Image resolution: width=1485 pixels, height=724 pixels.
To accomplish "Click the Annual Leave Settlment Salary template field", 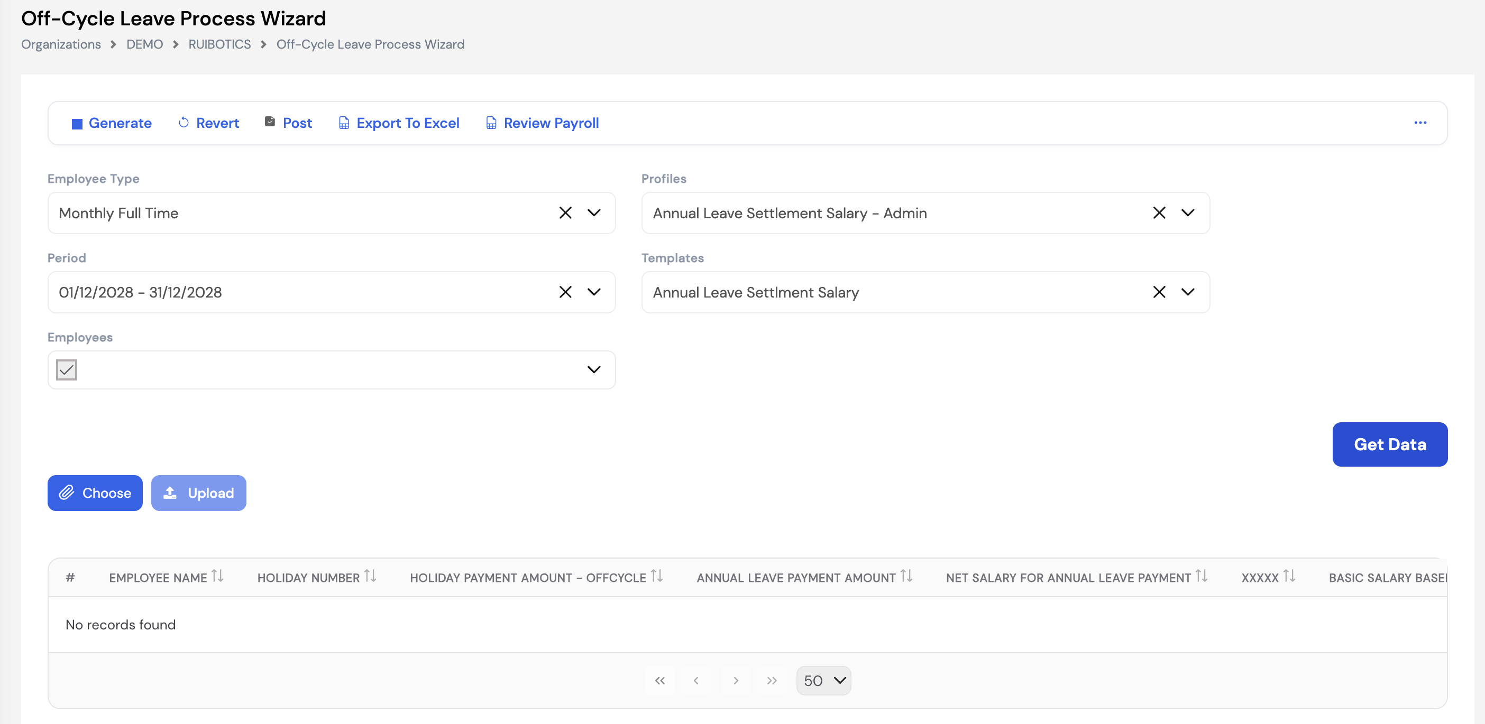I will tap(925, 292).
